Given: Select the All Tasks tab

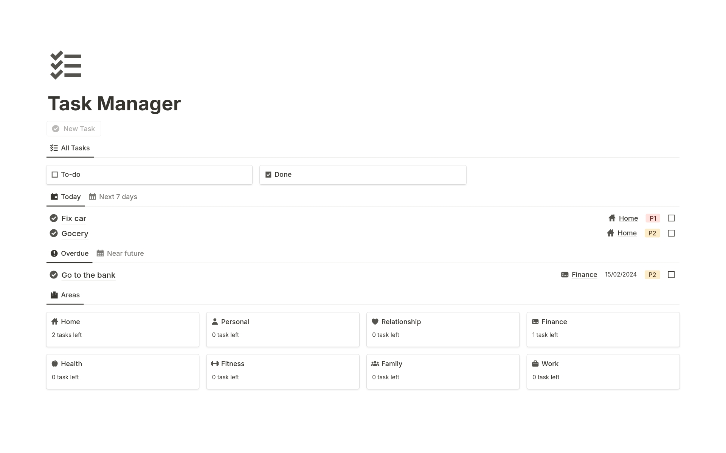Looking at the screenshot, I should [70, 148].
